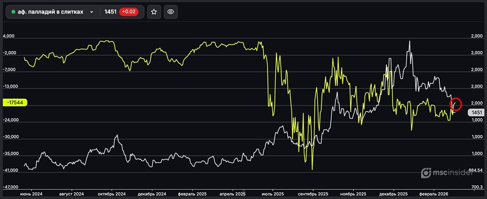Click the «декабрь 2025» date label

click(393, 194)
